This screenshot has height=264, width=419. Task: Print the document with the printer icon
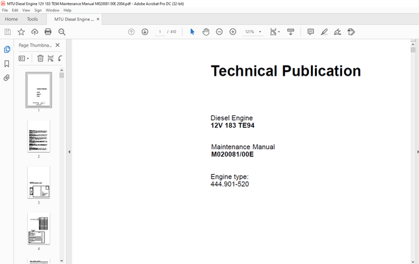point(48,32)
